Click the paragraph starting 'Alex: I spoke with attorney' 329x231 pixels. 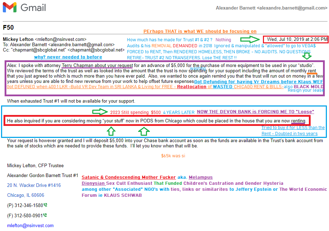165,73
